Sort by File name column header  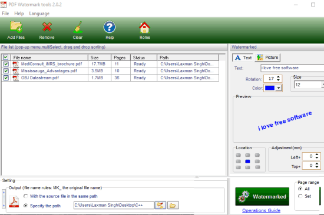point(49,58)
